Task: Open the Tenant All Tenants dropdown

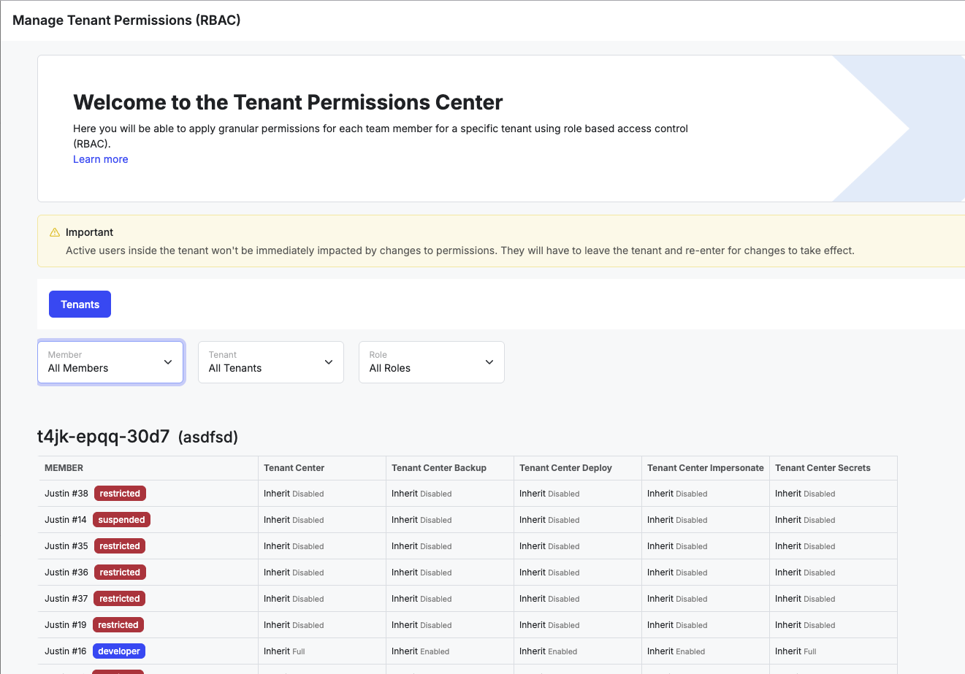Action: click(x=271, y=362)
